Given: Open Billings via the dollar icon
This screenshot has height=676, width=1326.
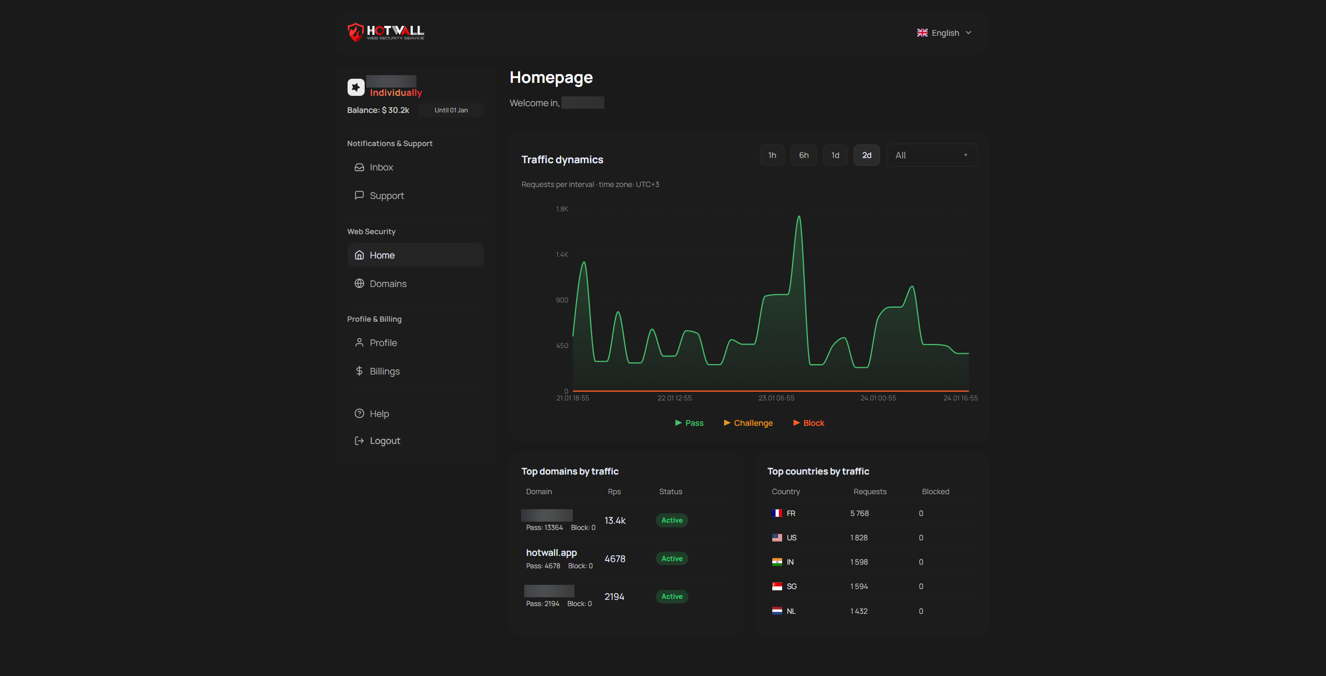Looking at the screenshot, I should (359, 371).
